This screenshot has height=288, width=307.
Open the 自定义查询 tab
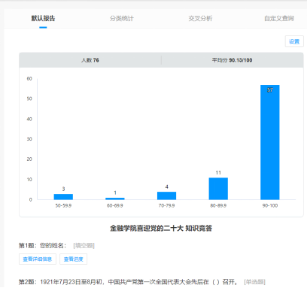click(x=279, y=18)
